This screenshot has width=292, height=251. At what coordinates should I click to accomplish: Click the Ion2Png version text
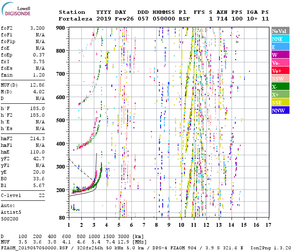click(x=271, y=248)
